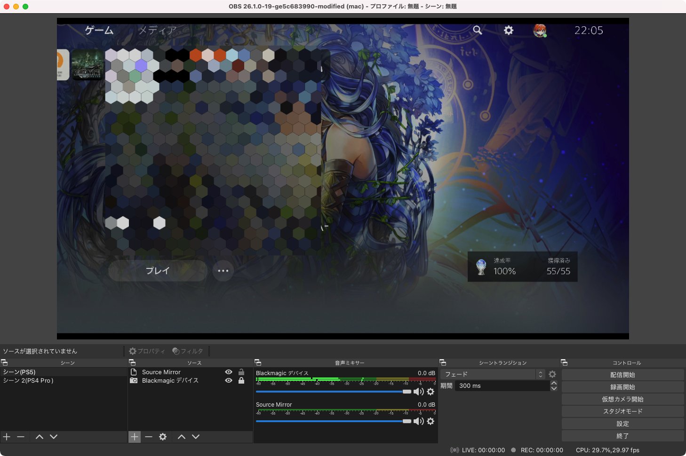Toggle Blackmagic デバイス visibility eye
The image size is (686, 456).
(229, 380)
